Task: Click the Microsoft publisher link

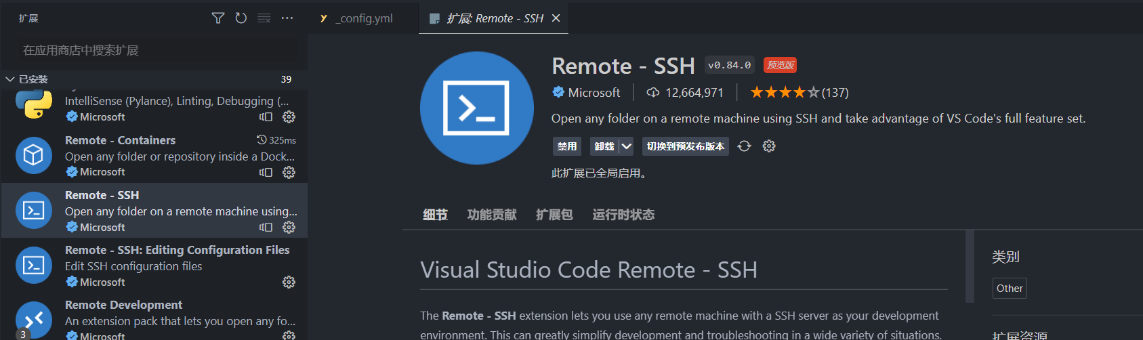Action: 594,93
